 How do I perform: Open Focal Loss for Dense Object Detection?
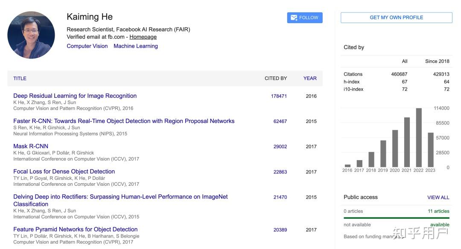(x=64, y=172)
